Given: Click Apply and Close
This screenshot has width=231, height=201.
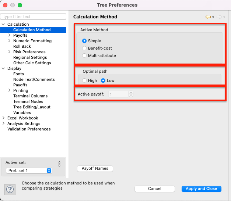Looking at the screenshot, I should tap(202, 189).
